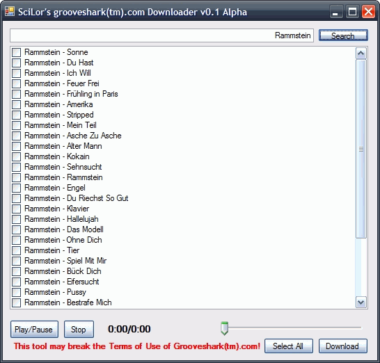Viewport: 380px width, 363px height.
Task: Click the Select All button
Action: [x=288, y=346]
